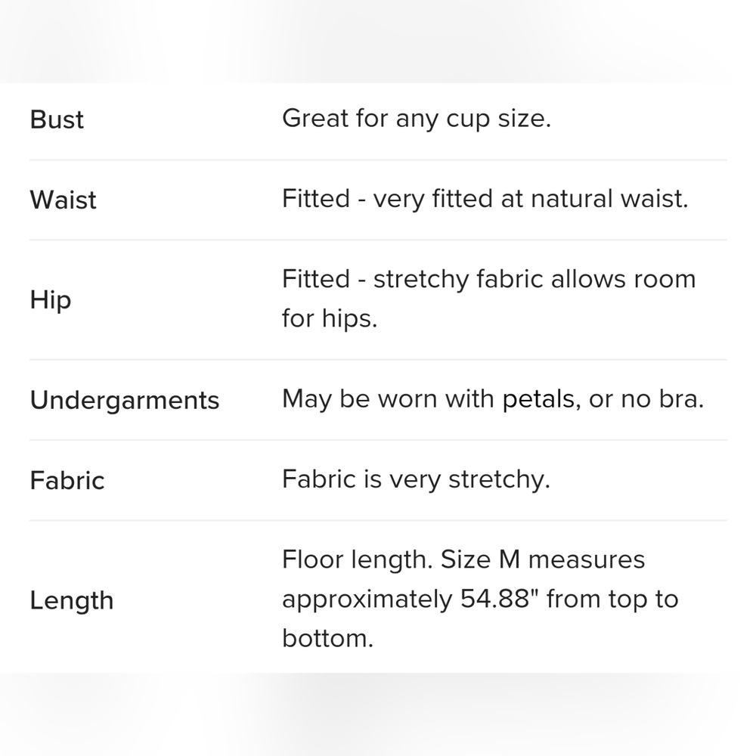Click the Bust row label
756x756 pixels.
point(57,119)
